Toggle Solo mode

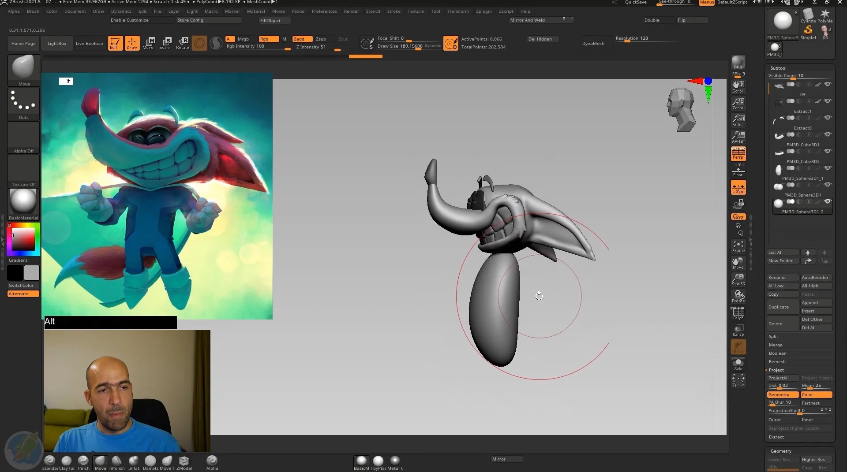pos(738,364)
